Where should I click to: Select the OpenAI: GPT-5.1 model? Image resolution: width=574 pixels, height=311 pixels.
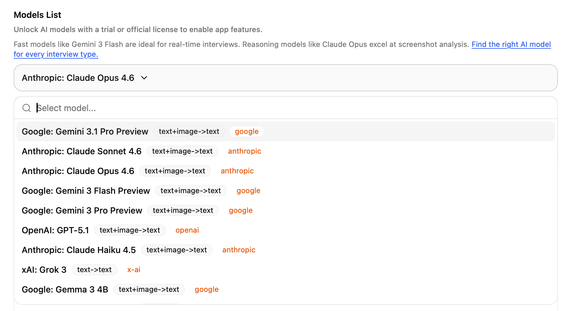point(55,230)
